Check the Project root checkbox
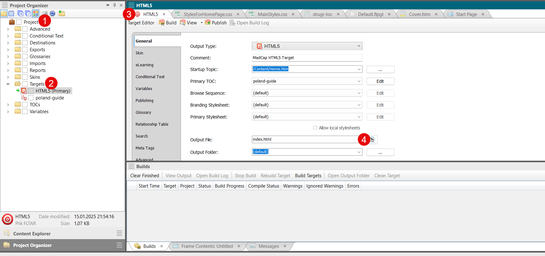 point(19,22)
